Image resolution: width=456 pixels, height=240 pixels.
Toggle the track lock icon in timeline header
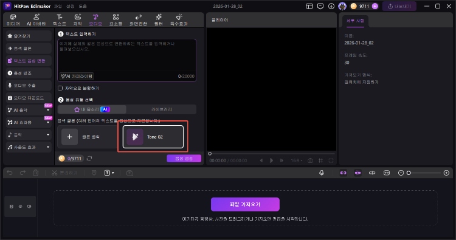tap(12, 207)
